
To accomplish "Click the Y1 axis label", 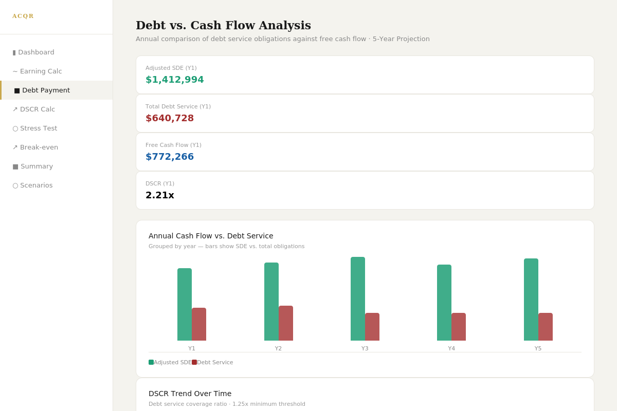I will click(192, 348).
